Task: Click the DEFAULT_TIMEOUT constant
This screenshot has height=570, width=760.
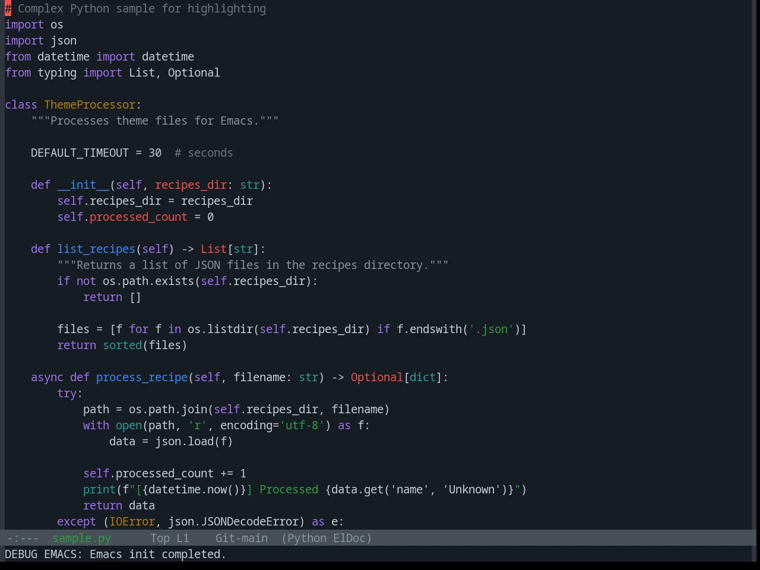Action: [80, 153]
